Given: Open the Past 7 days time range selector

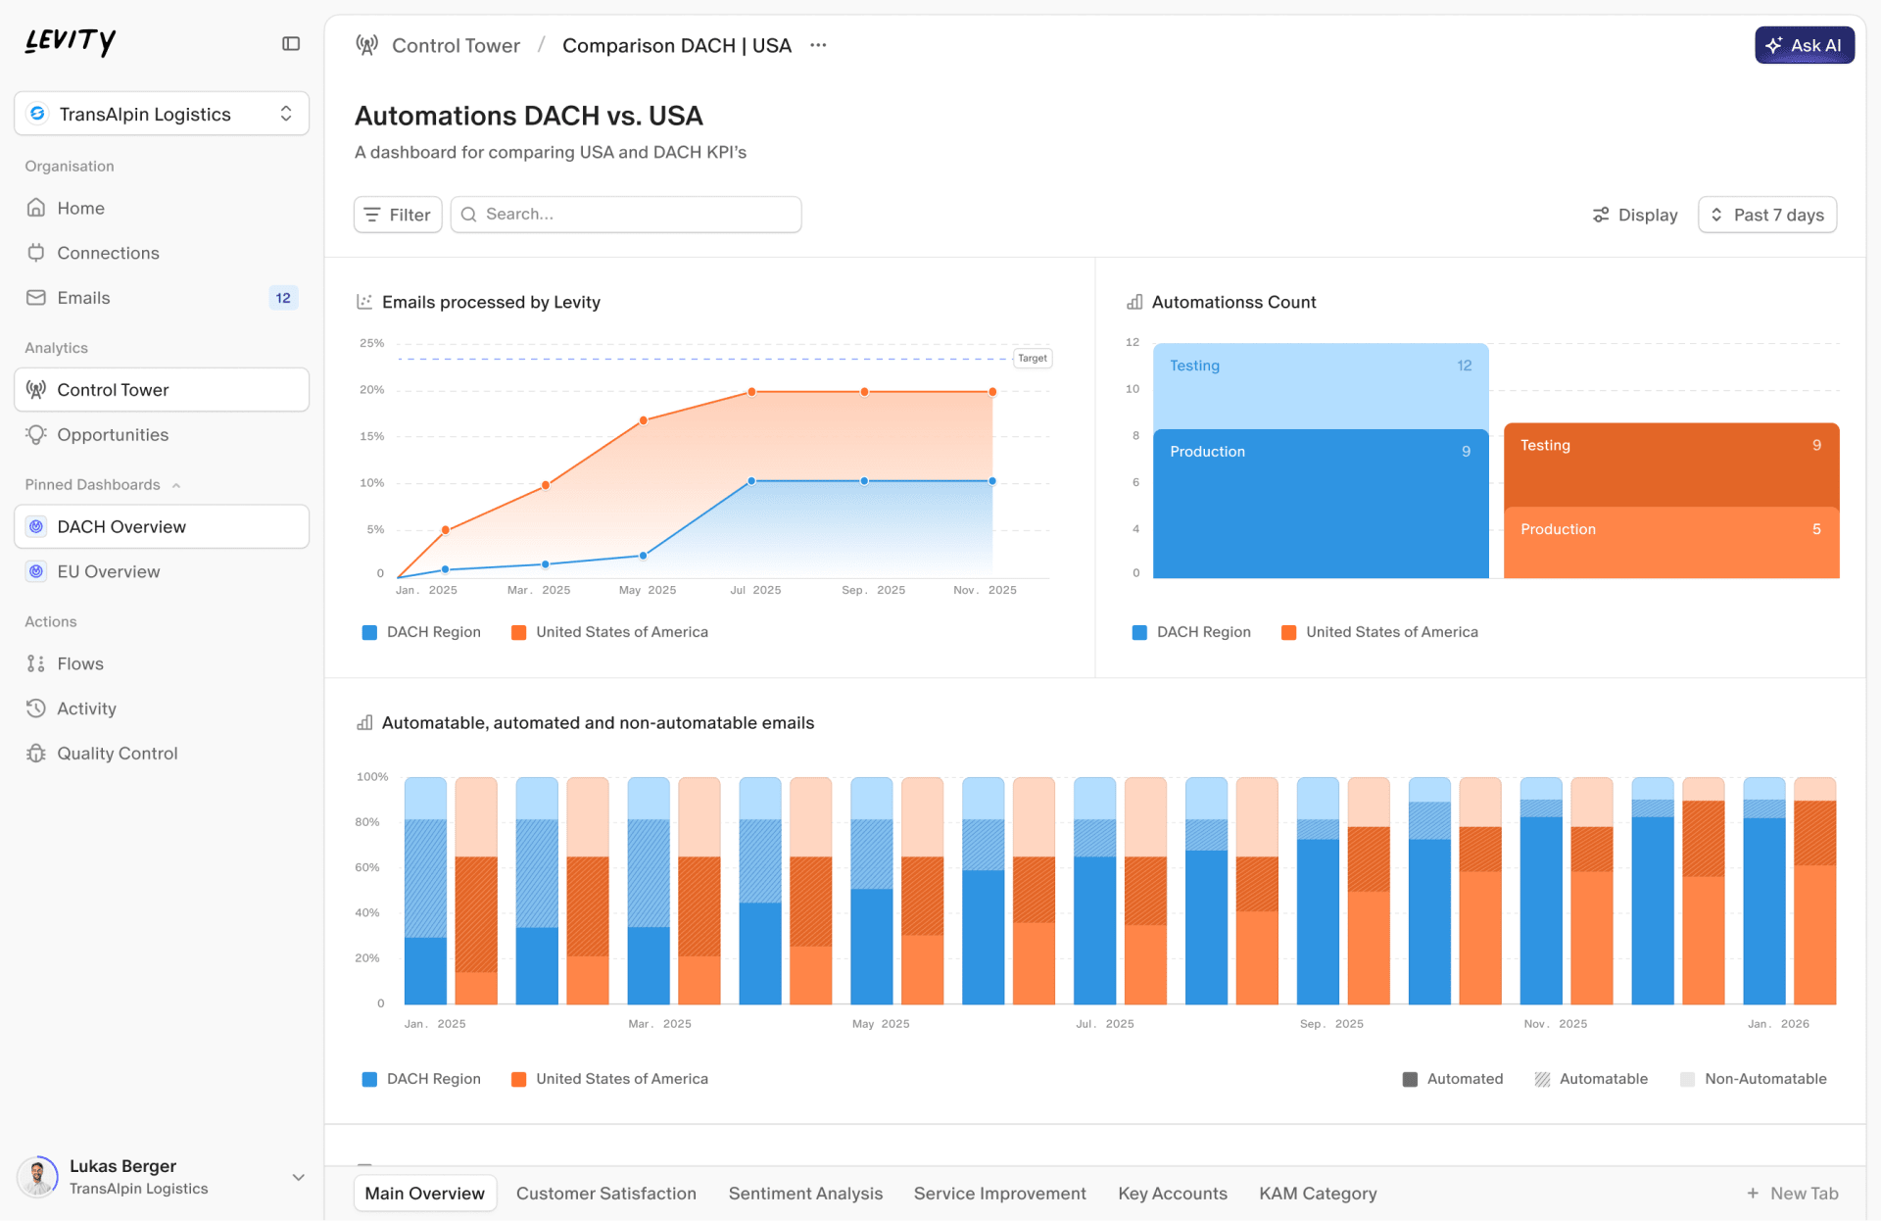Looking at the screenshot, I should click(x=1766, y=215).
